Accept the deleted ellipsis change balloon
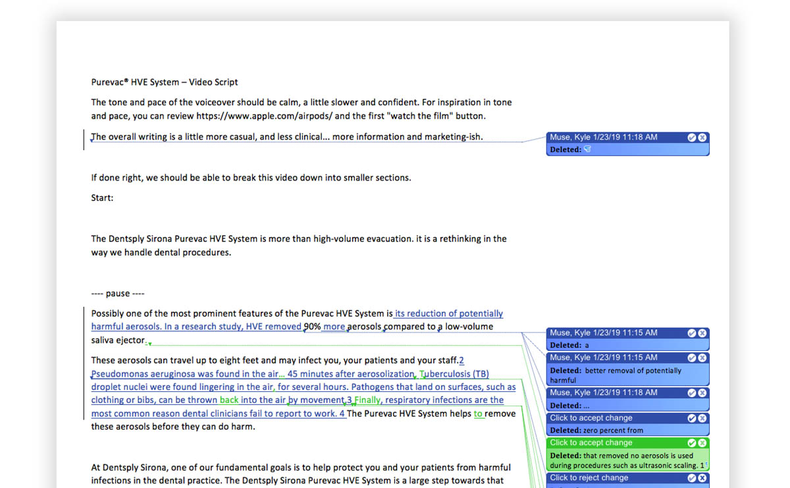790x488 pixels. tap(692, 393)
